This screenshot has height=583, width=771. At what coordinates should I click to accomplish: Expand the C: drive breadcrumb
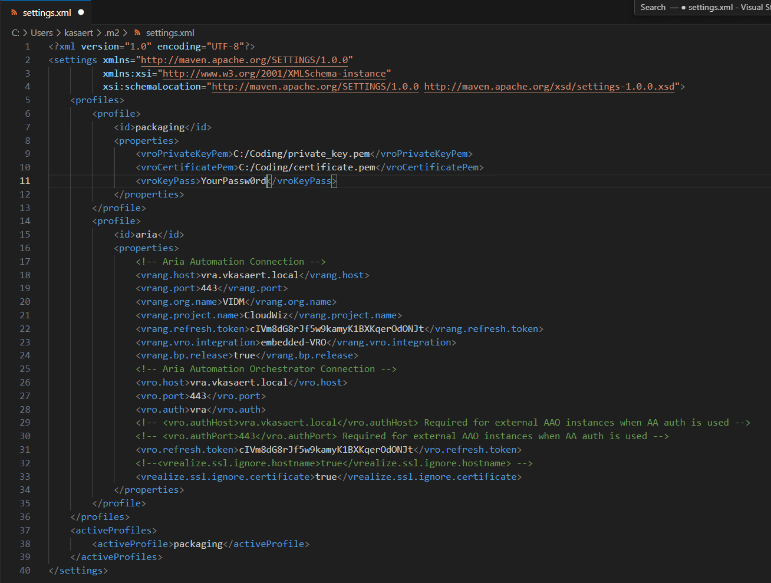pos(15,33)
